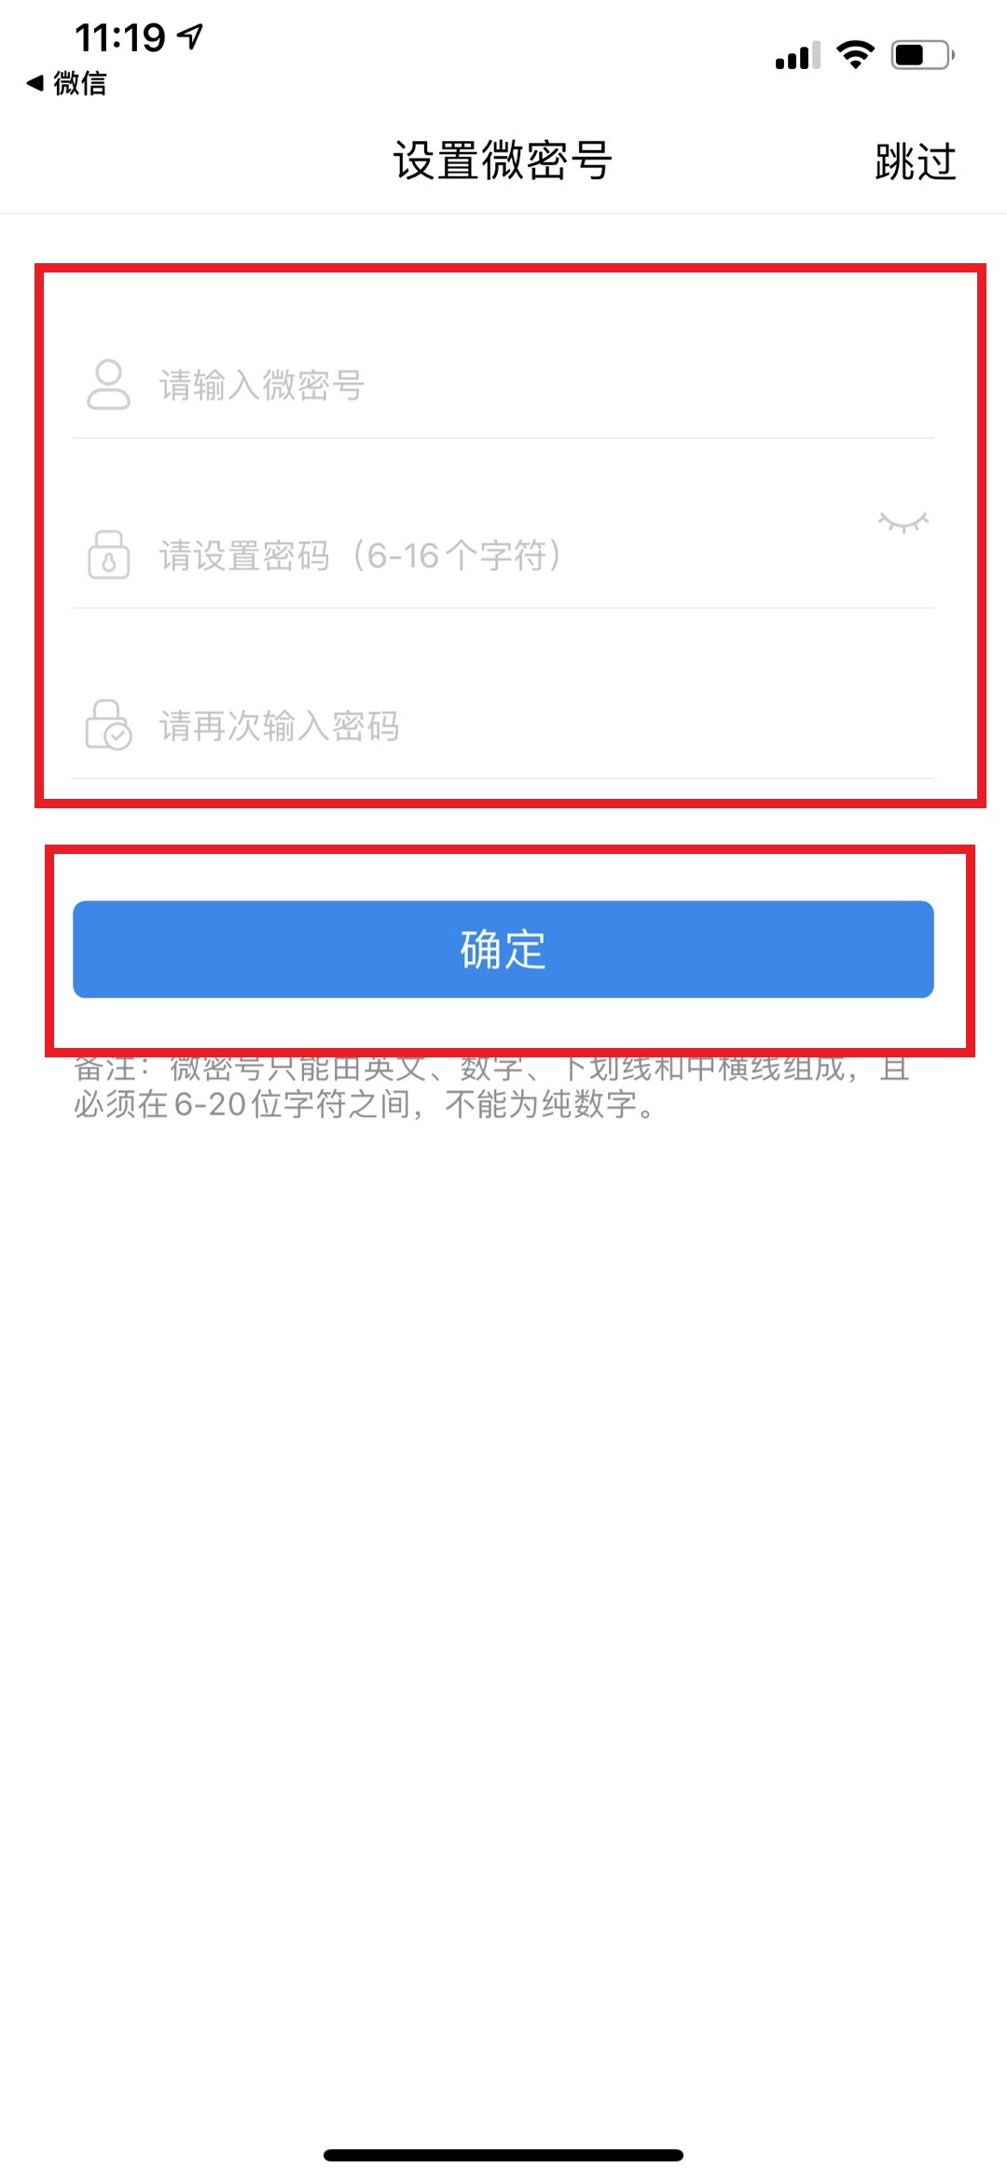Screen dimensions: 1007x2181
Task: Tap the lock-with-checkmark icon beside confirm field
Action: [x=108, y=725]
